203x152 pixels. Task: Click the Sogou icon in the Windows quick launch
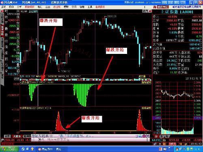click(23, 149)
